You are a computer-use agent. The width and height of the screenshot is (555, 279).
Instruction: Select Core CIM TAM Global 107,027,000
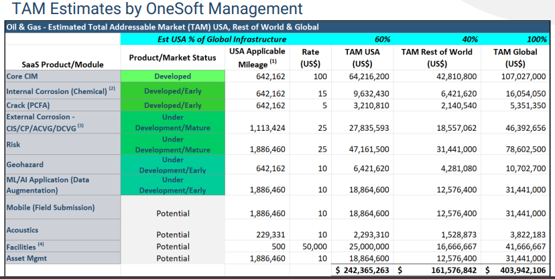(523, 76)
